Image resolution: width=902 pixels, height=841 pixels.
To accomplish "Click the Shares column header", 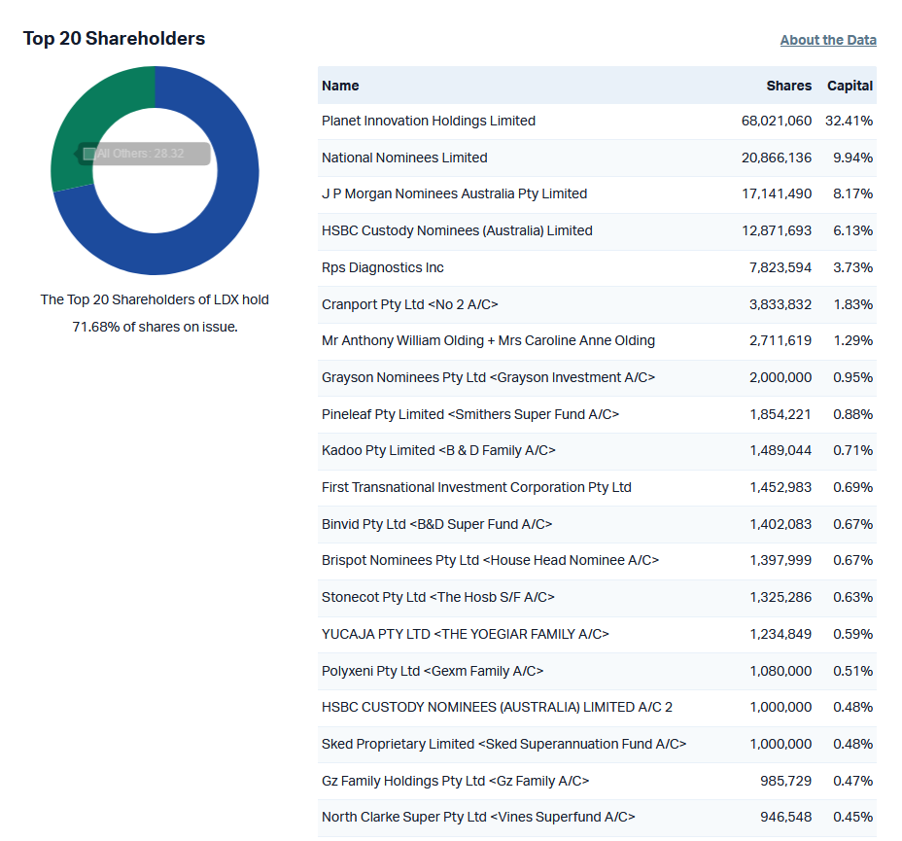I will pos(788,86).
